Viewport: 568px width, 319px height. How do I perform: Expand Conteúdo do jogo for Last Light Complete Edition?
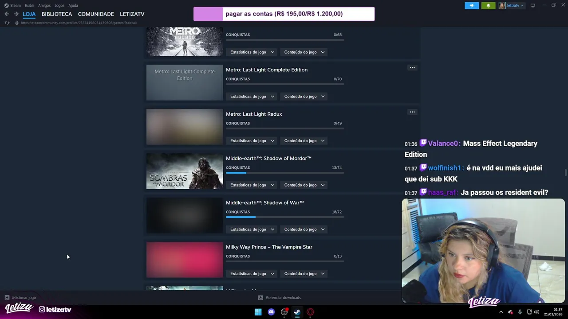[x=304, y=97]
